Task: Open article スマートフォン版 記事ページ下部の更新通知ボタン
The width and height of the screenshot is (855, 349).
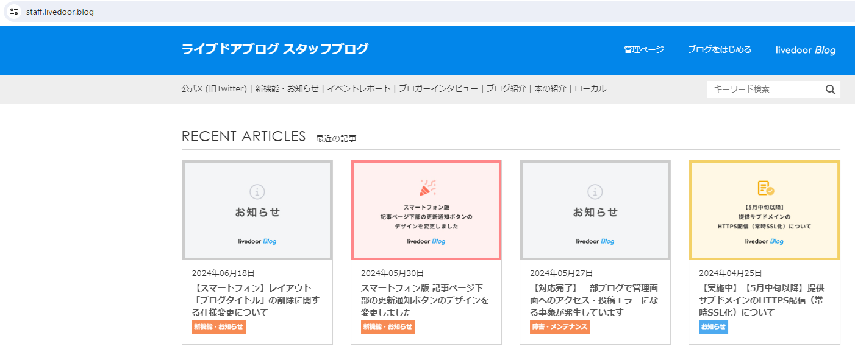Action: tap(425, 300)
